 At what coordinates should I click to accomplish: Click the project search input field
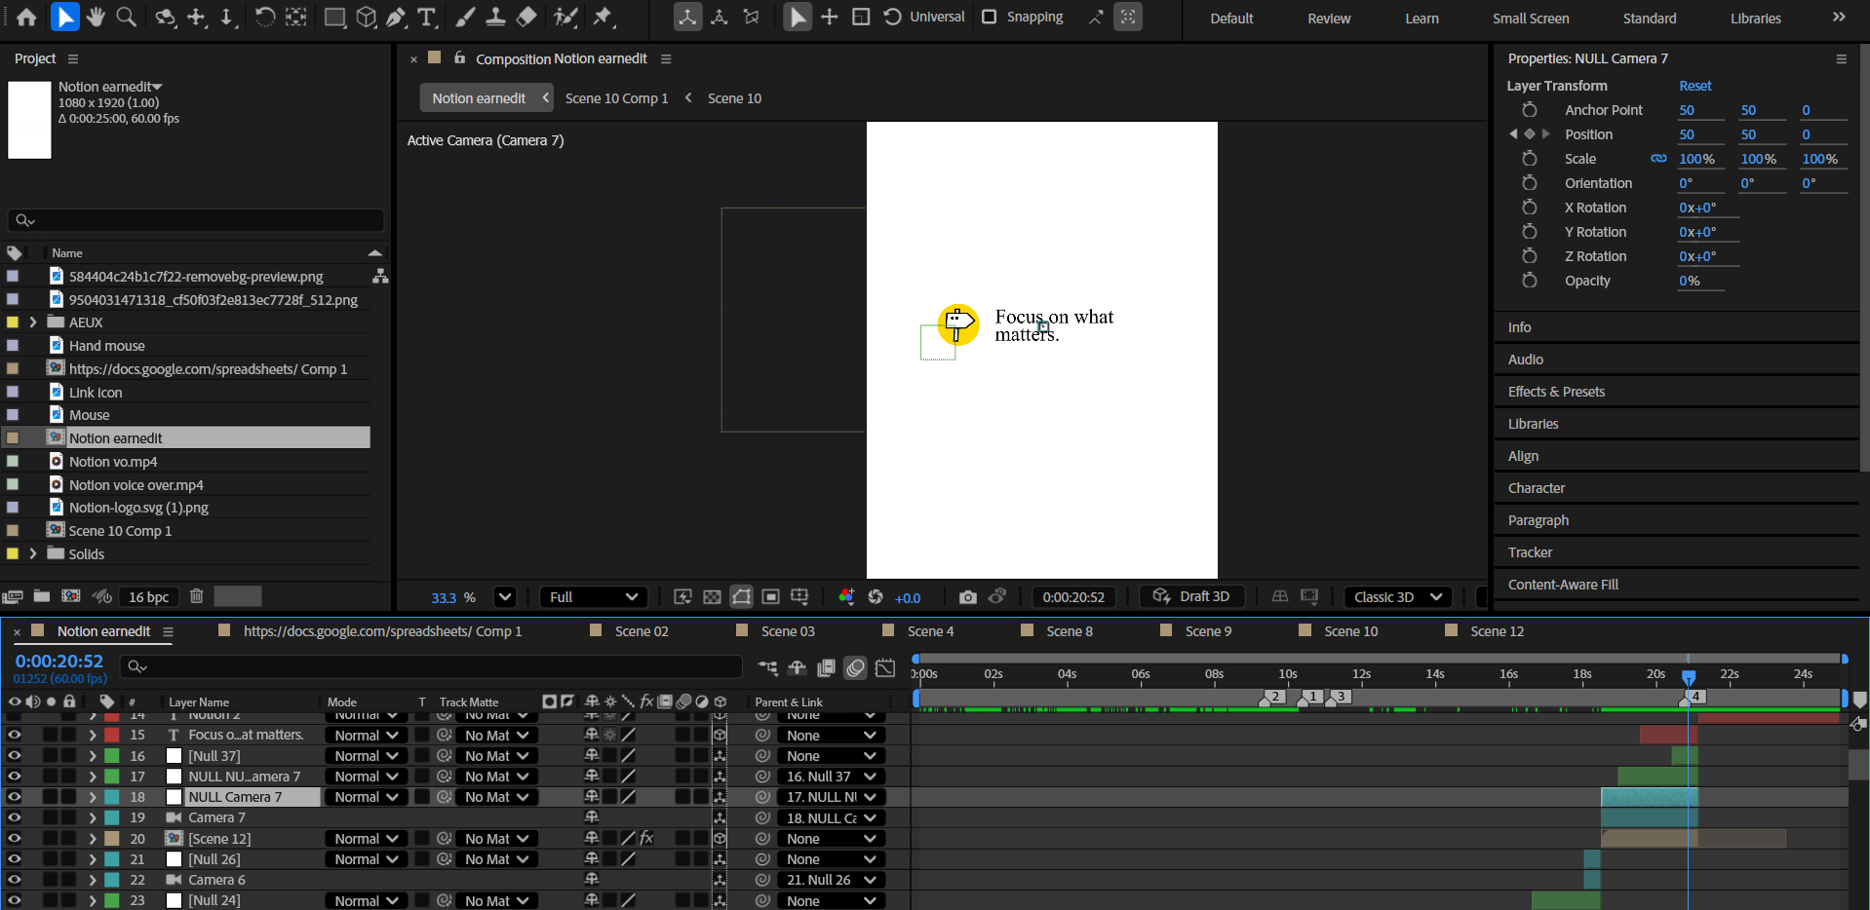[195, 220]
